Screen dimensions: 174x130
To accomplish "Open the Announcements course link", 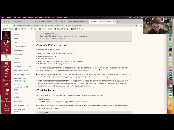I will pos(20,47).
